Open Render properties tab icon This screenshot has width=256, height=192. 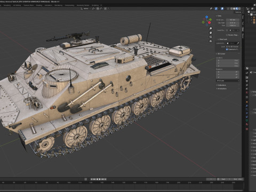(x=247, y=77)
